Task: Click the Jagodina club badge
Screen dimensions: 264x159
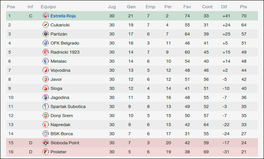Action: 46,97
